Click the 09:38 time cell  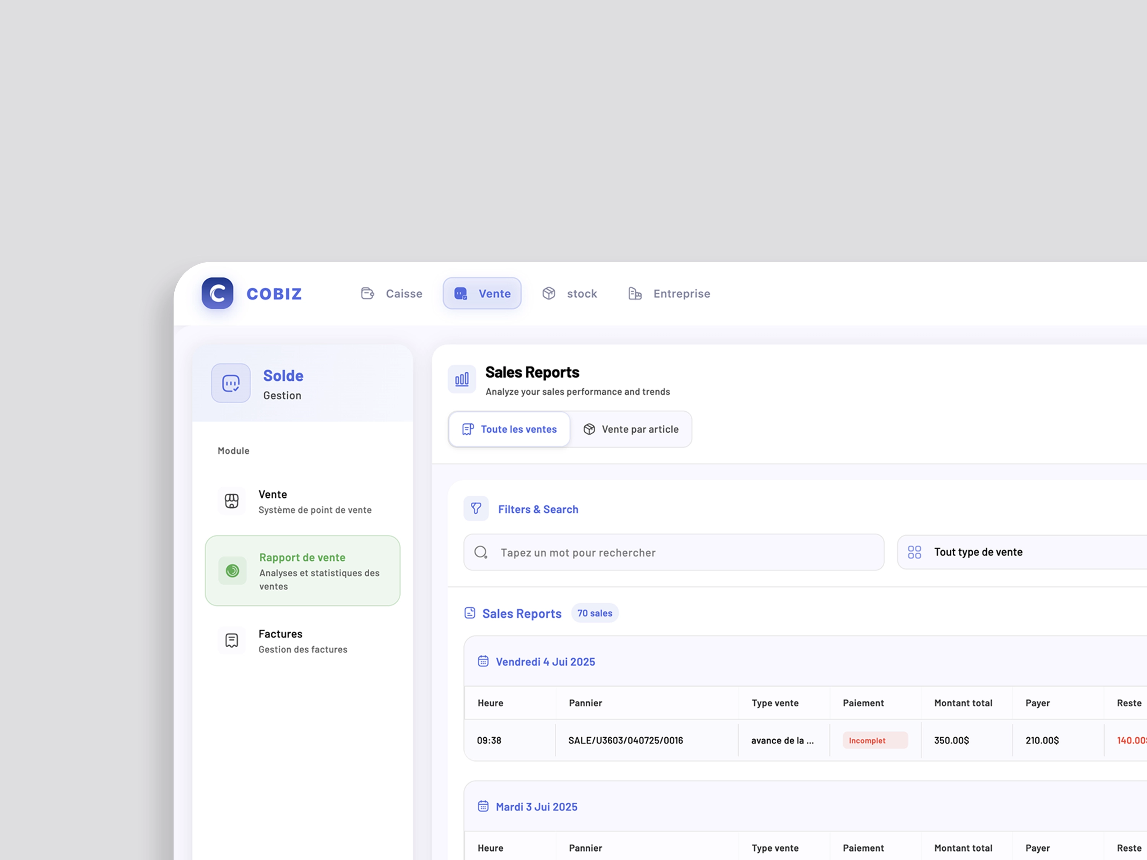pos(489,740)
